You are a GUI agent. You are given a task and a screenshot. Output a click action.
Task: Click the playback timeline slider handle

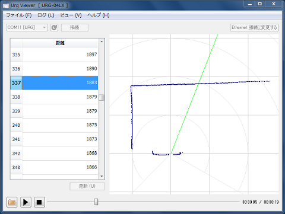96,202
